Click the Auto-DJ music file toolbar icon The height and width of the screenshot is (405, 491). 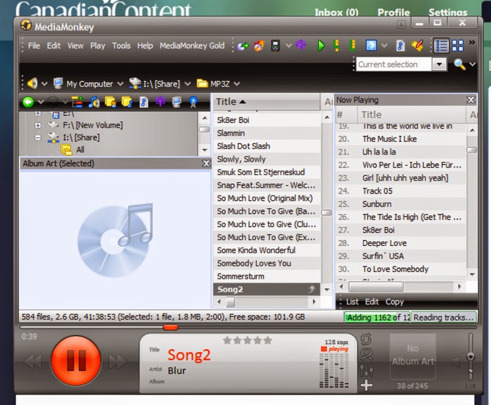pyautogui.click(x=401, y=46)
